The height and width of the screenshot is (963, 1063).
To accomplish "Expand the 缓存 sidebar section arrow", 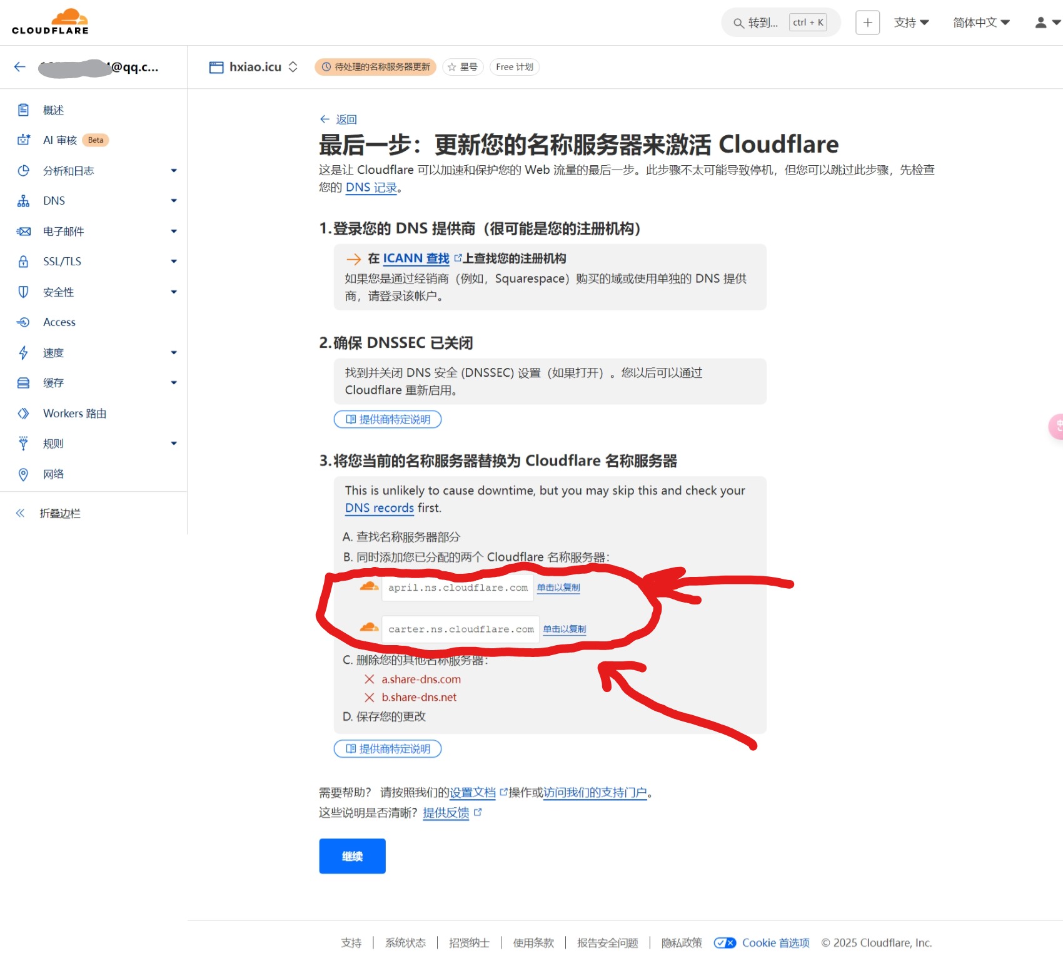I will click(174, 383).
